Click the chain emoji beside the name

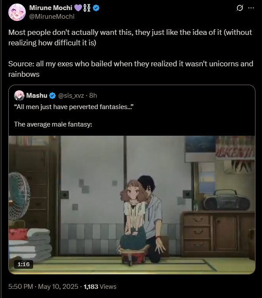[x=87, y=8]
